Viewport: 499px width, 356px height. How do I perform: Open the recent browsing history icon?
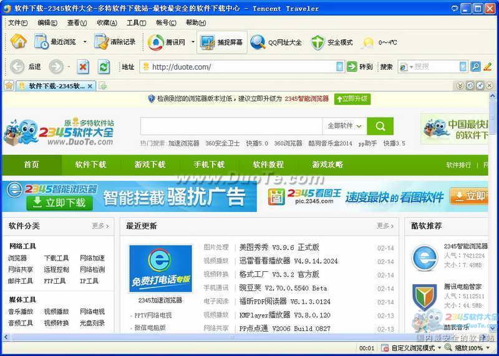point(41,42)
